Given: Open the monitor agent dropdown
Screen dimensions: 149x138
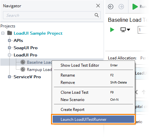Looking at the screenshot, I should click(x=125, y=30).
